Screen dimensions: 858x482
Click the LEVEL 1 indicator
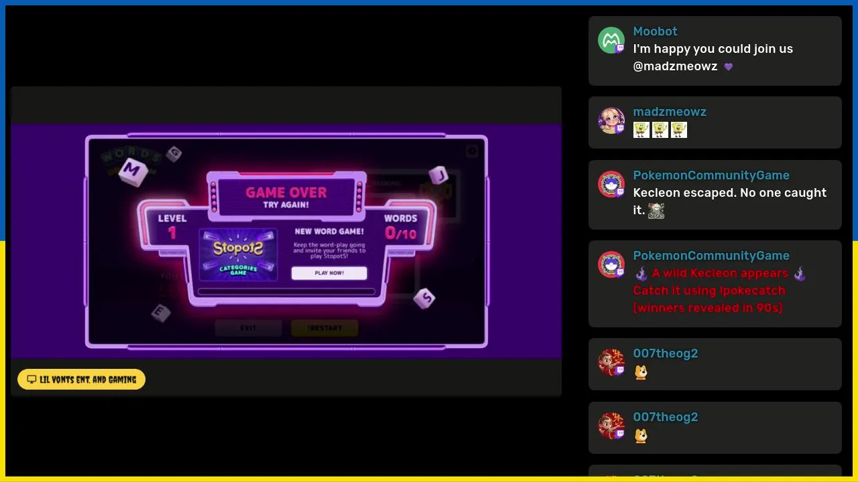[x=172, y=227]
